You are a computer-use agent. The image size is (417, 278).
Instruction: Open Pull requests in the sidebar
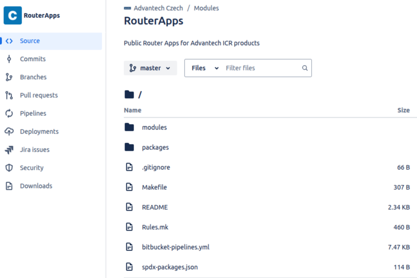[x=39, y=95]
